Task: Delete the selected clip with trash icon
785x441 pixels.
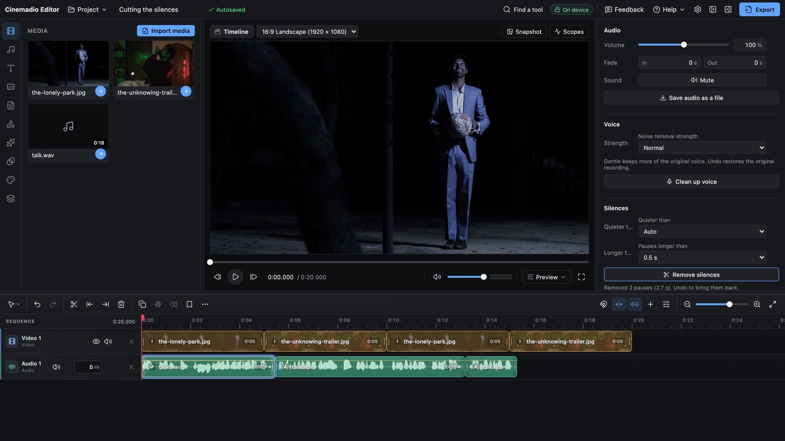Action: click(121, 304)
